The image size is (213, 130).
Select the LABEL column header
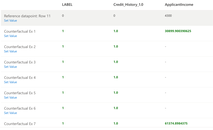[x=67, y=5]
